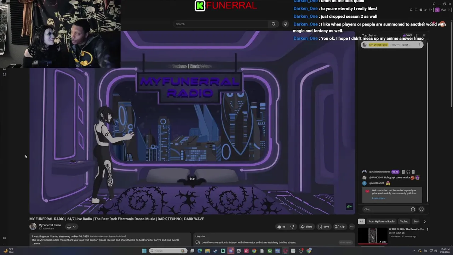This screenshot has width=453, height=255.
Task: Click browser play-arrow toolbar icon
Action: (426, 10)
